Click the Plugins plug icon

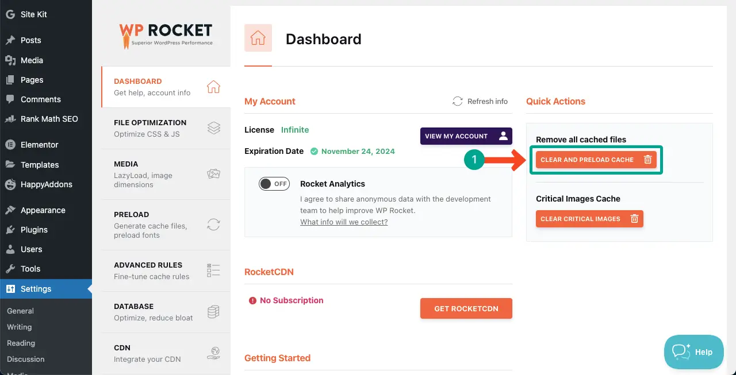(x=10, y=230)
